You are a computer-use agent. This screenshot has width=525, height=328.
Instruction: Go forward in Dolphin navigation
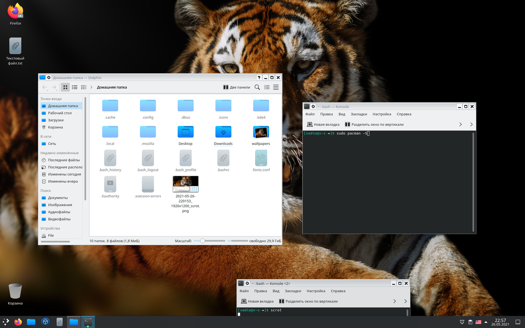pos(54,87)
